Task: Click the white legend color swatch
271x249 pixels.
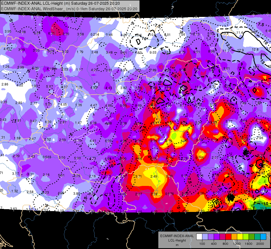Action: (x=199, y=237)
